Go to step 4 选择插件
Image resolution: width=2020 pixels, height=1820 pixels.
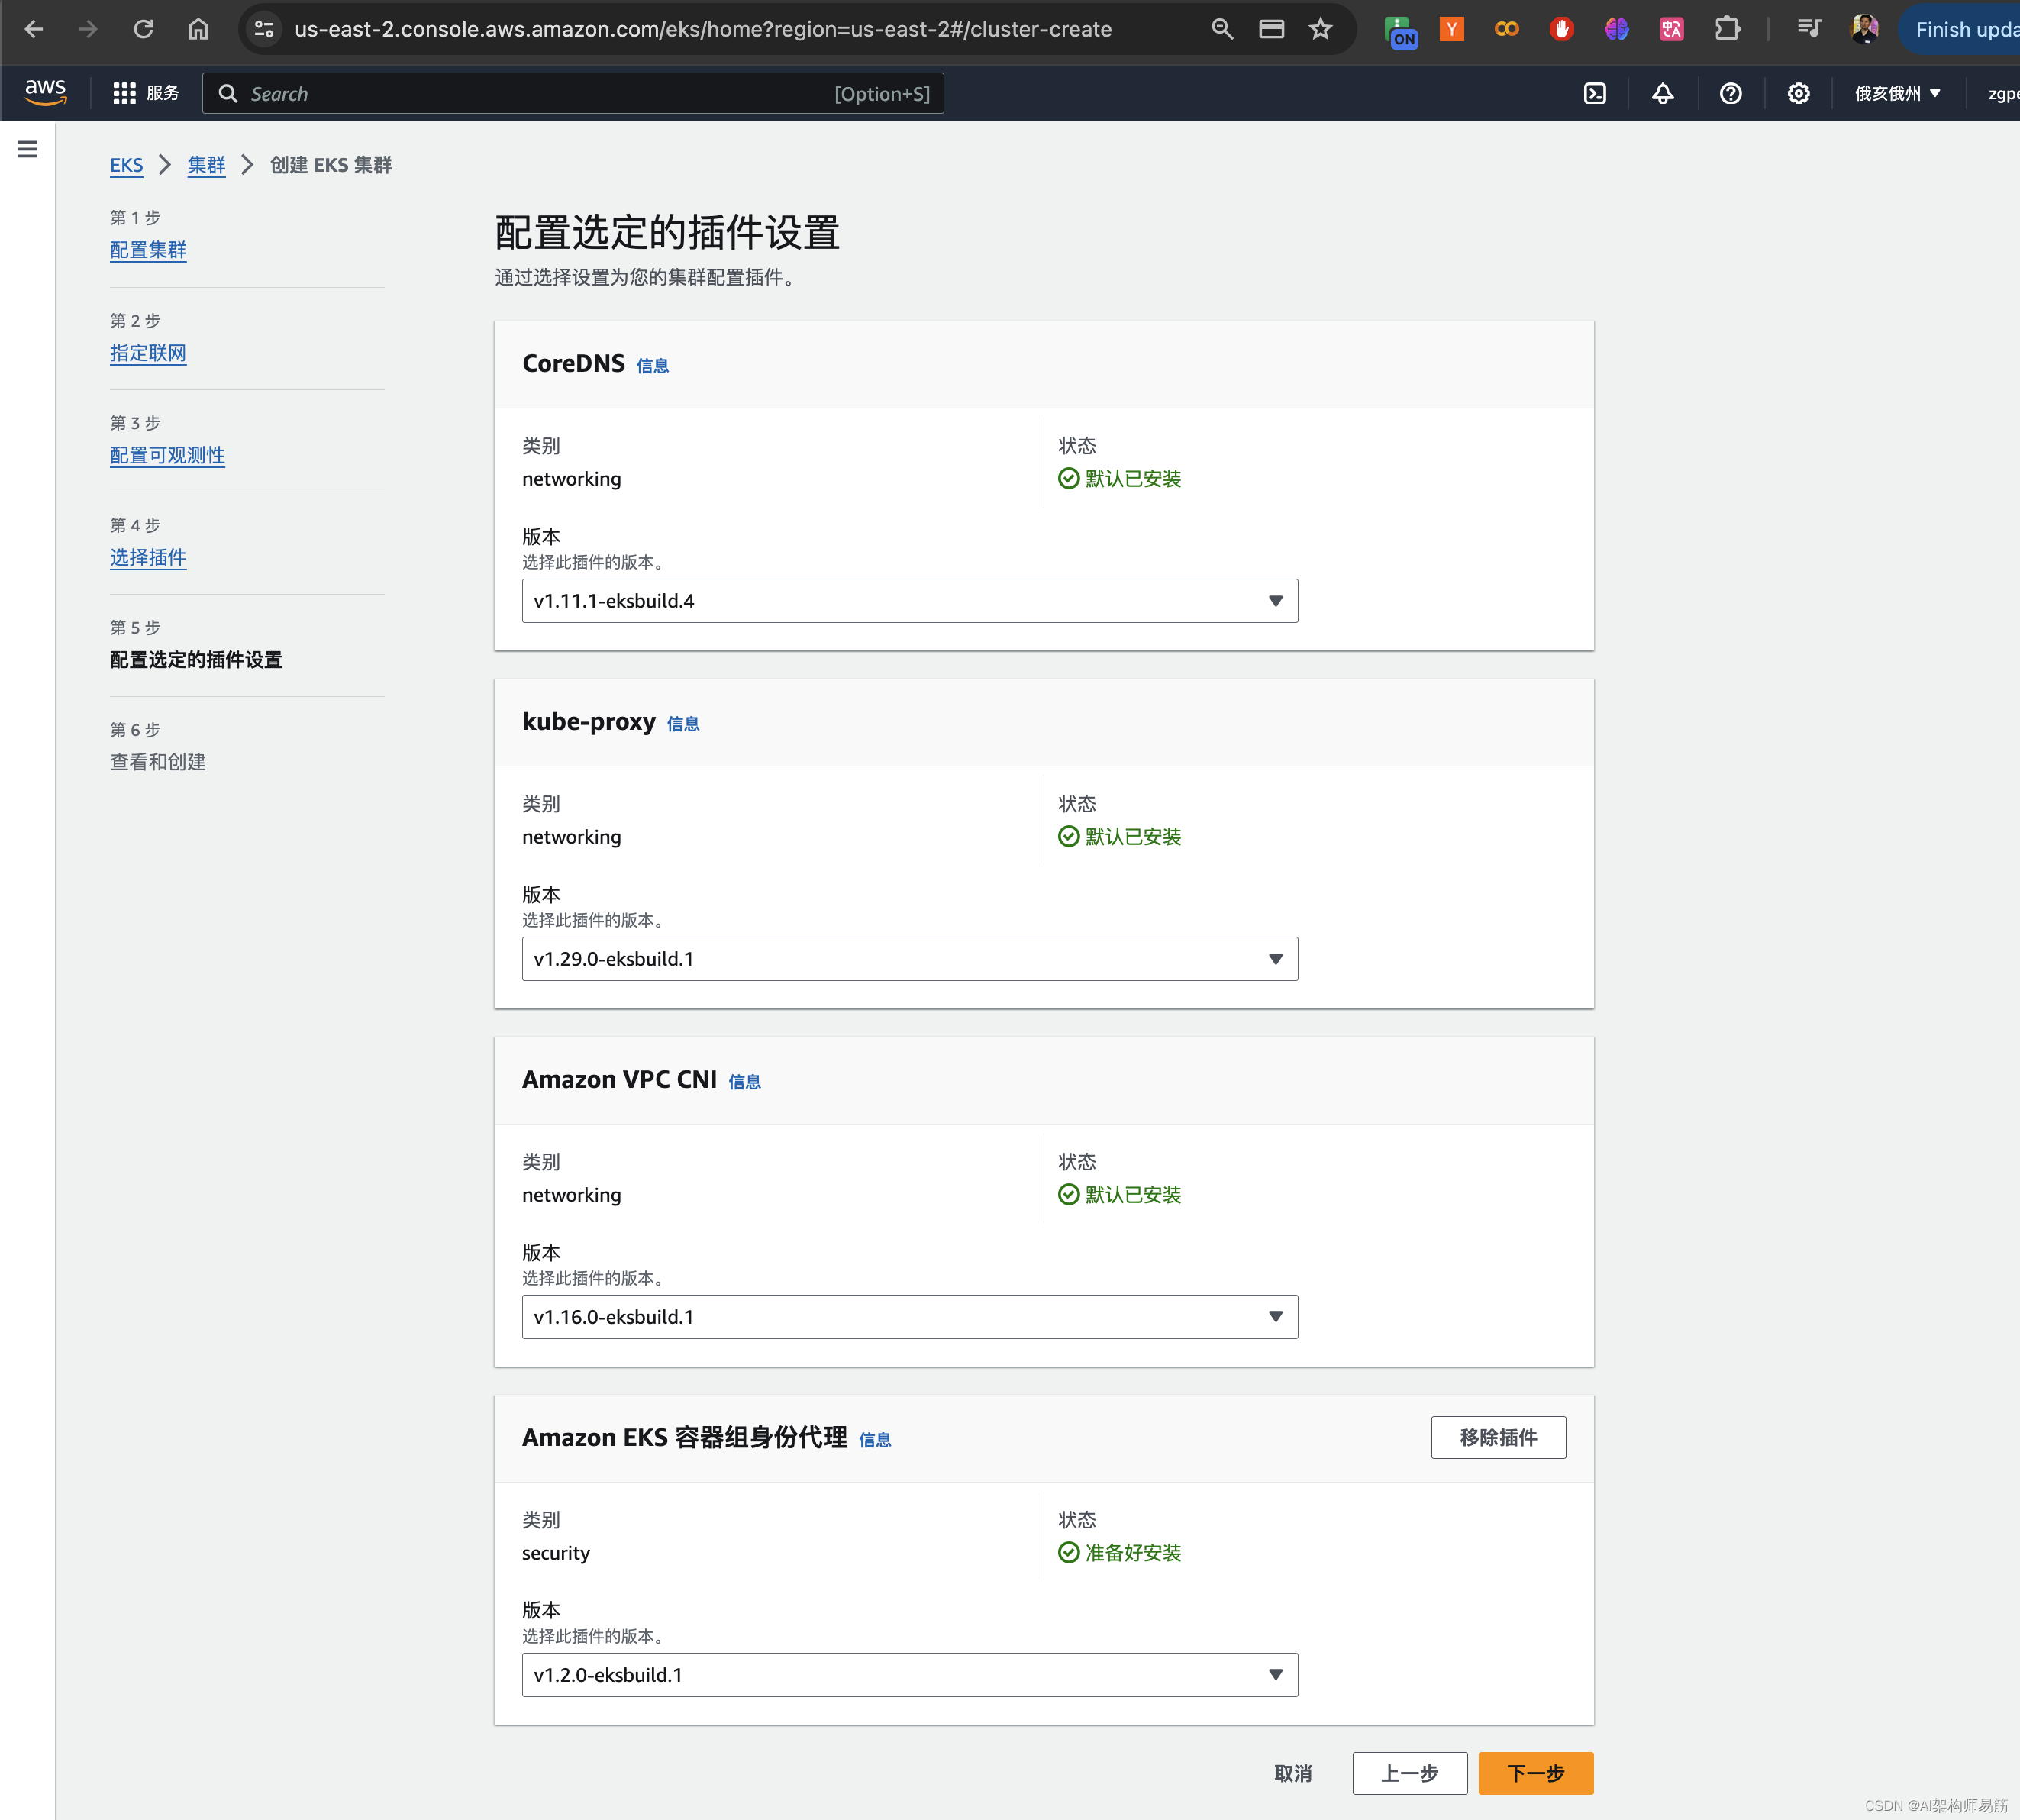point(148,557)
